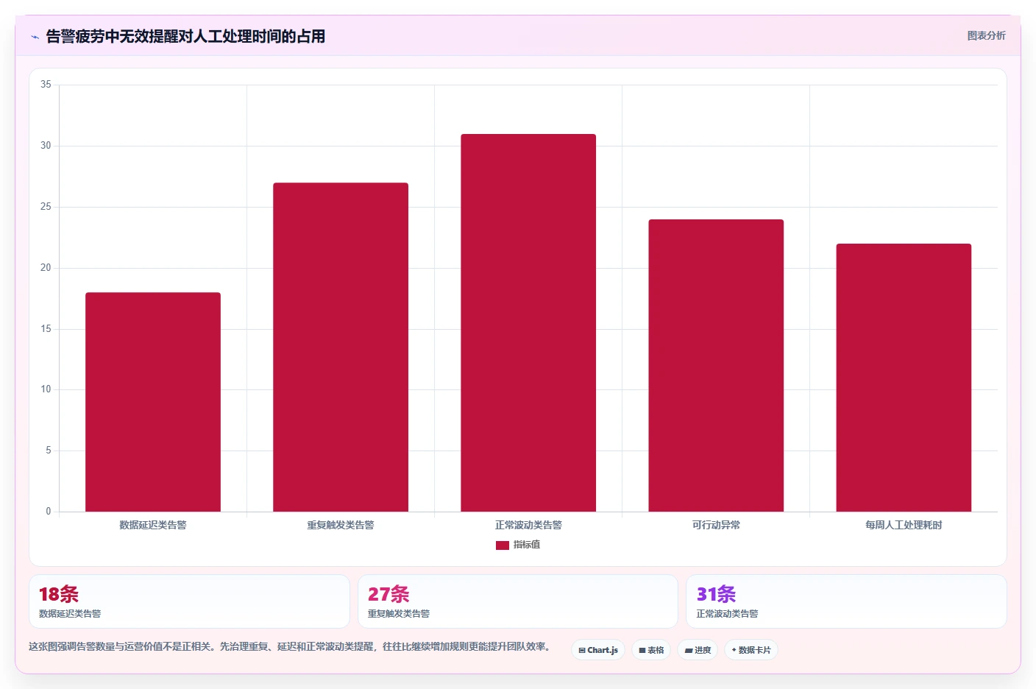Click the description paragraph starting 这张图强调
The height and width of the screenshot is (689, 1036).
[x=290, y=646]
